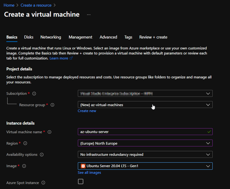Image resolution: width=230 pixels, height=189 pixels.
Task: Switch to the Disks tab
Action: 29,37
